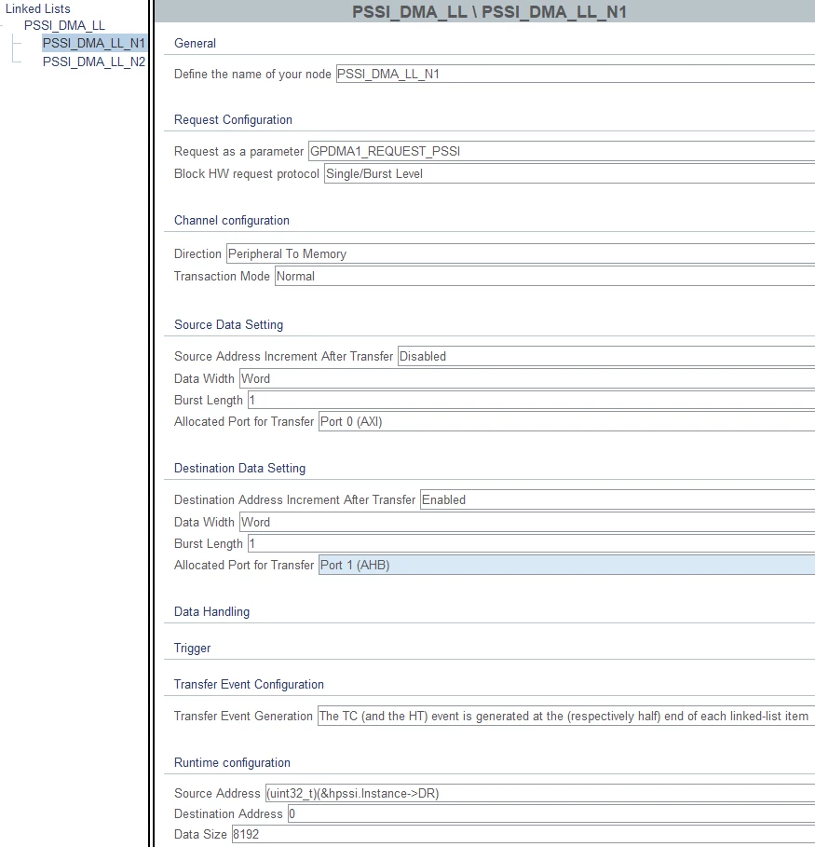This screenshot has height=847, width=815.
Task: Edit Source Burst Length field
Action: [532, 401]
